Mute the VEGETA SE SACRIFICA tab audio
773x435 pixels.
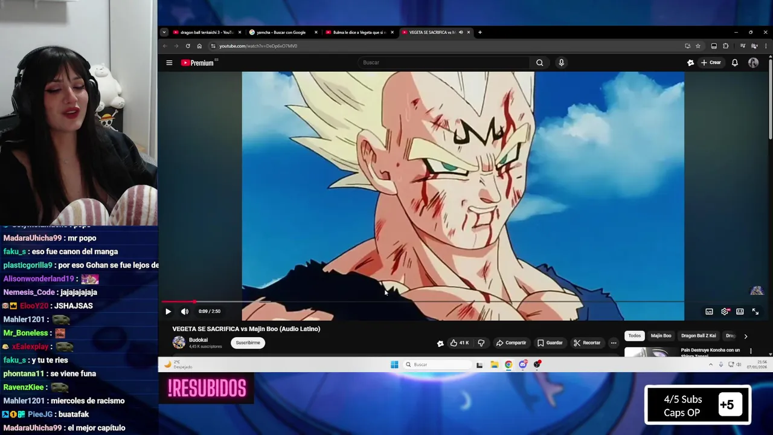click(x=461, y=32)
